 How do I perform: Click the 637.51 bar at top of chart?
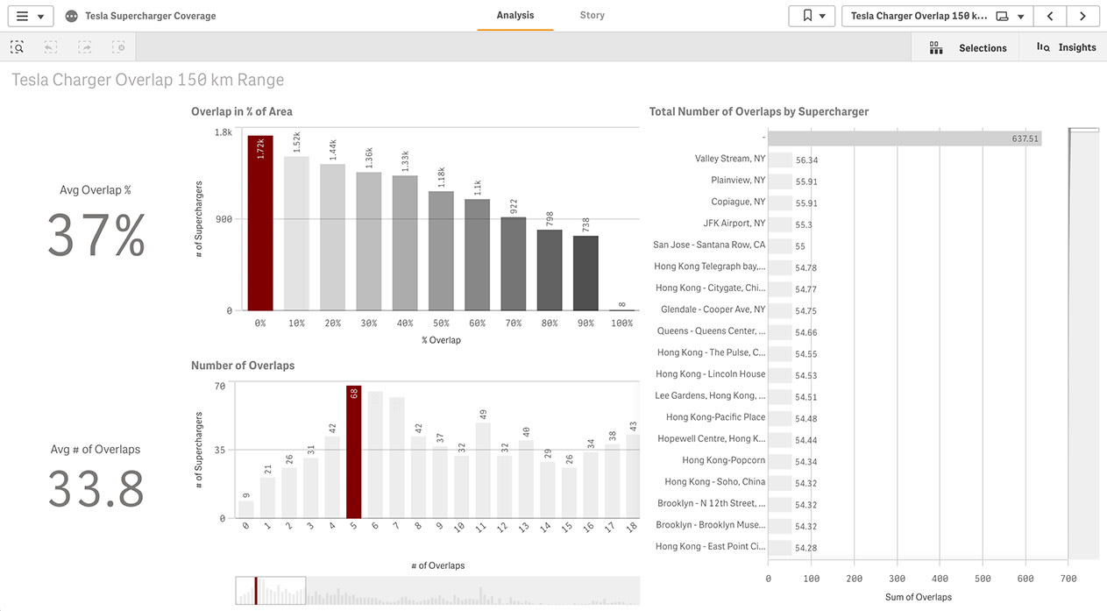(x=905, y=138)
